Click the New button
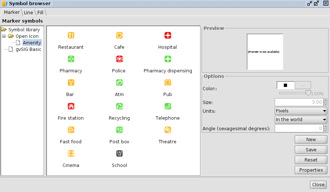 311,140
